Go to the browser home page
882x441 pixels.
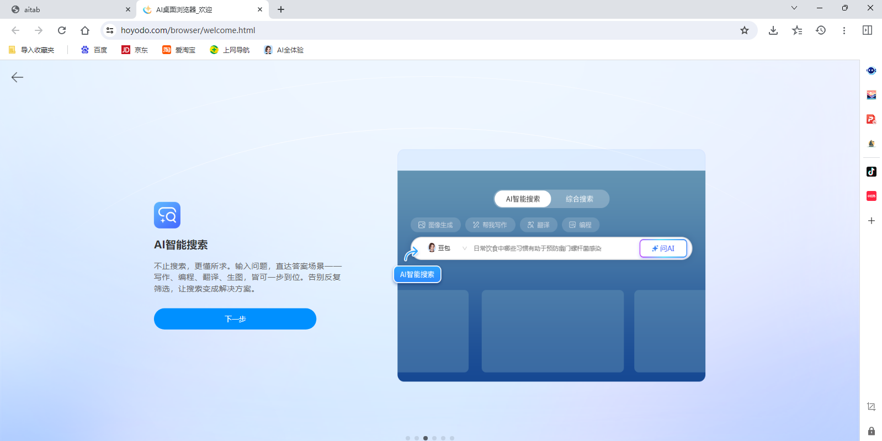click(x=85, y=30)
